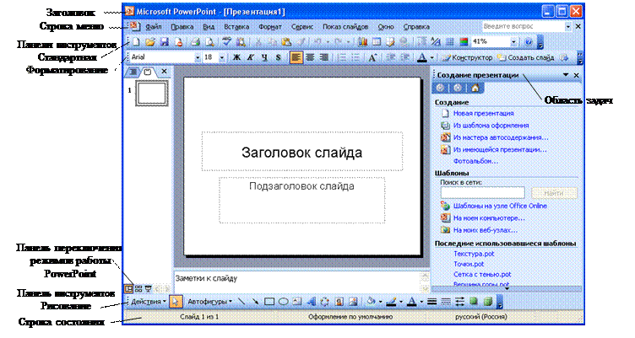Click the line color brush icon
Screen dimensions: 635x338
pyautogui.click(x=391, y=302)
